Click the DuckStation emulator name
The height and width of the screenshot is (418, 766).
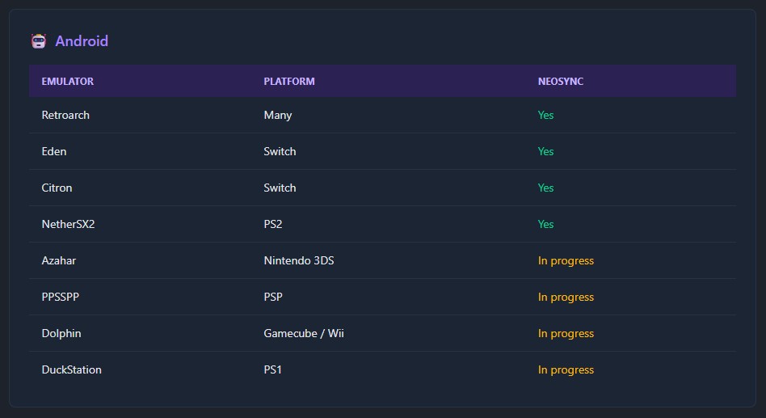(x=71, y=369)
